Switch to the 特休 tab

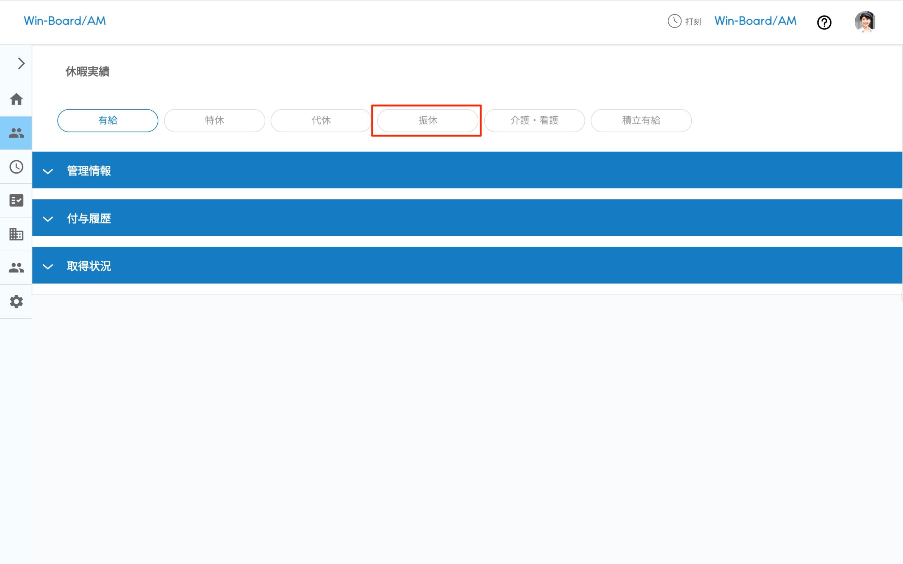(x=214, y=121)
